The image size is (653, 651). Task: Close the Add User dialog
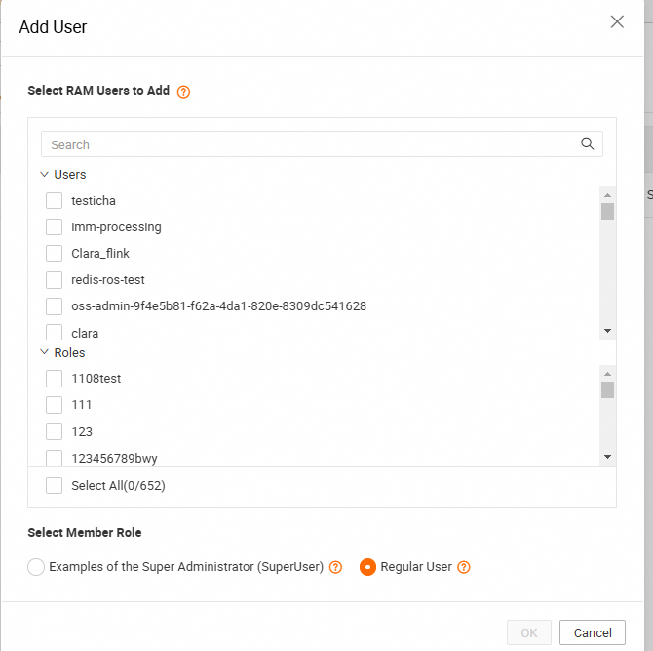click(617, 22)
